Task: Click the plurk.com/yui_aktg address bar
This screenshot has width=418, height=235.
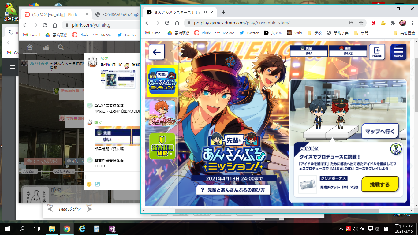Action: [x=101, y=25]
